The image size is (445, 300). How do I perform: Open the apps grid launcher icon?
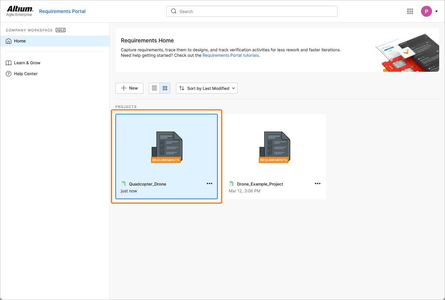pyautogui.click(x=410, y=11)
